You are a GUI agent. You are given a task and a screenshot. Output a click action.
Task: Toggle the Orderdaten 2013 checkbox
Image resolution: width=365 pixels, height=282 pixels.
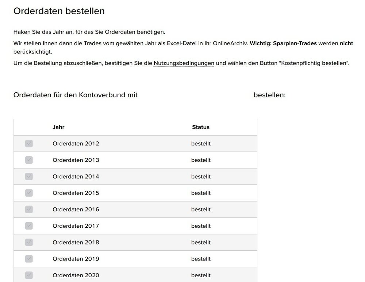[29, 160]
